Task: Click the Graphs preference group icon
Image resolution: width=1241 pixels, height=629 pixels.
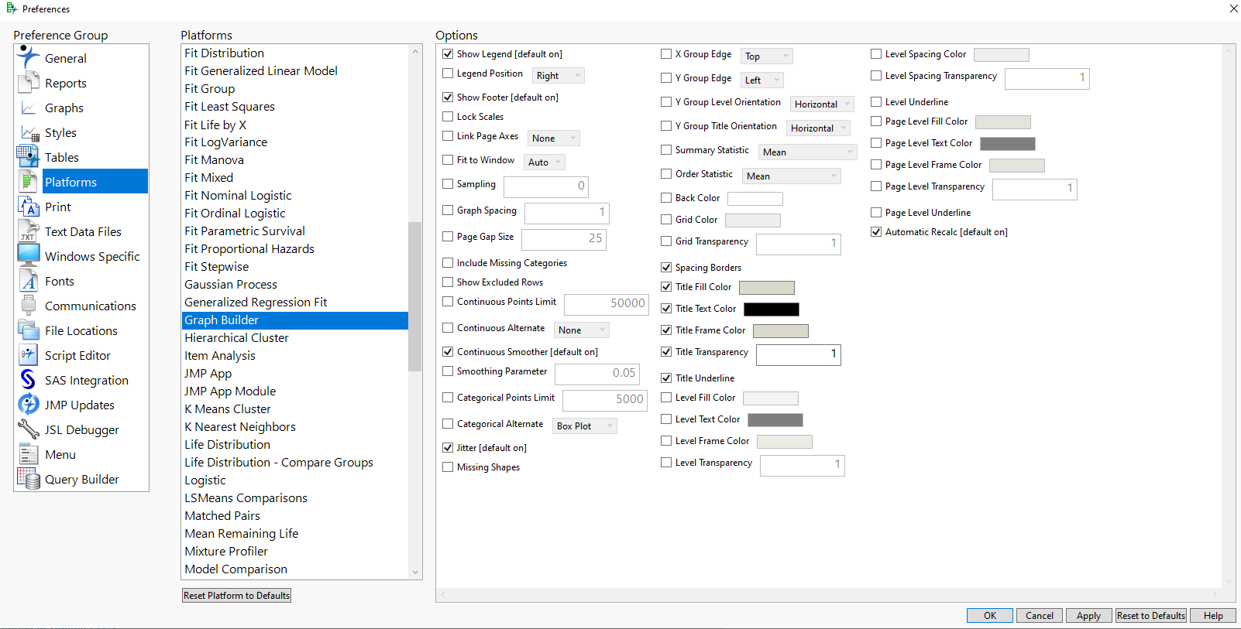Action: [x=29, y=108]
